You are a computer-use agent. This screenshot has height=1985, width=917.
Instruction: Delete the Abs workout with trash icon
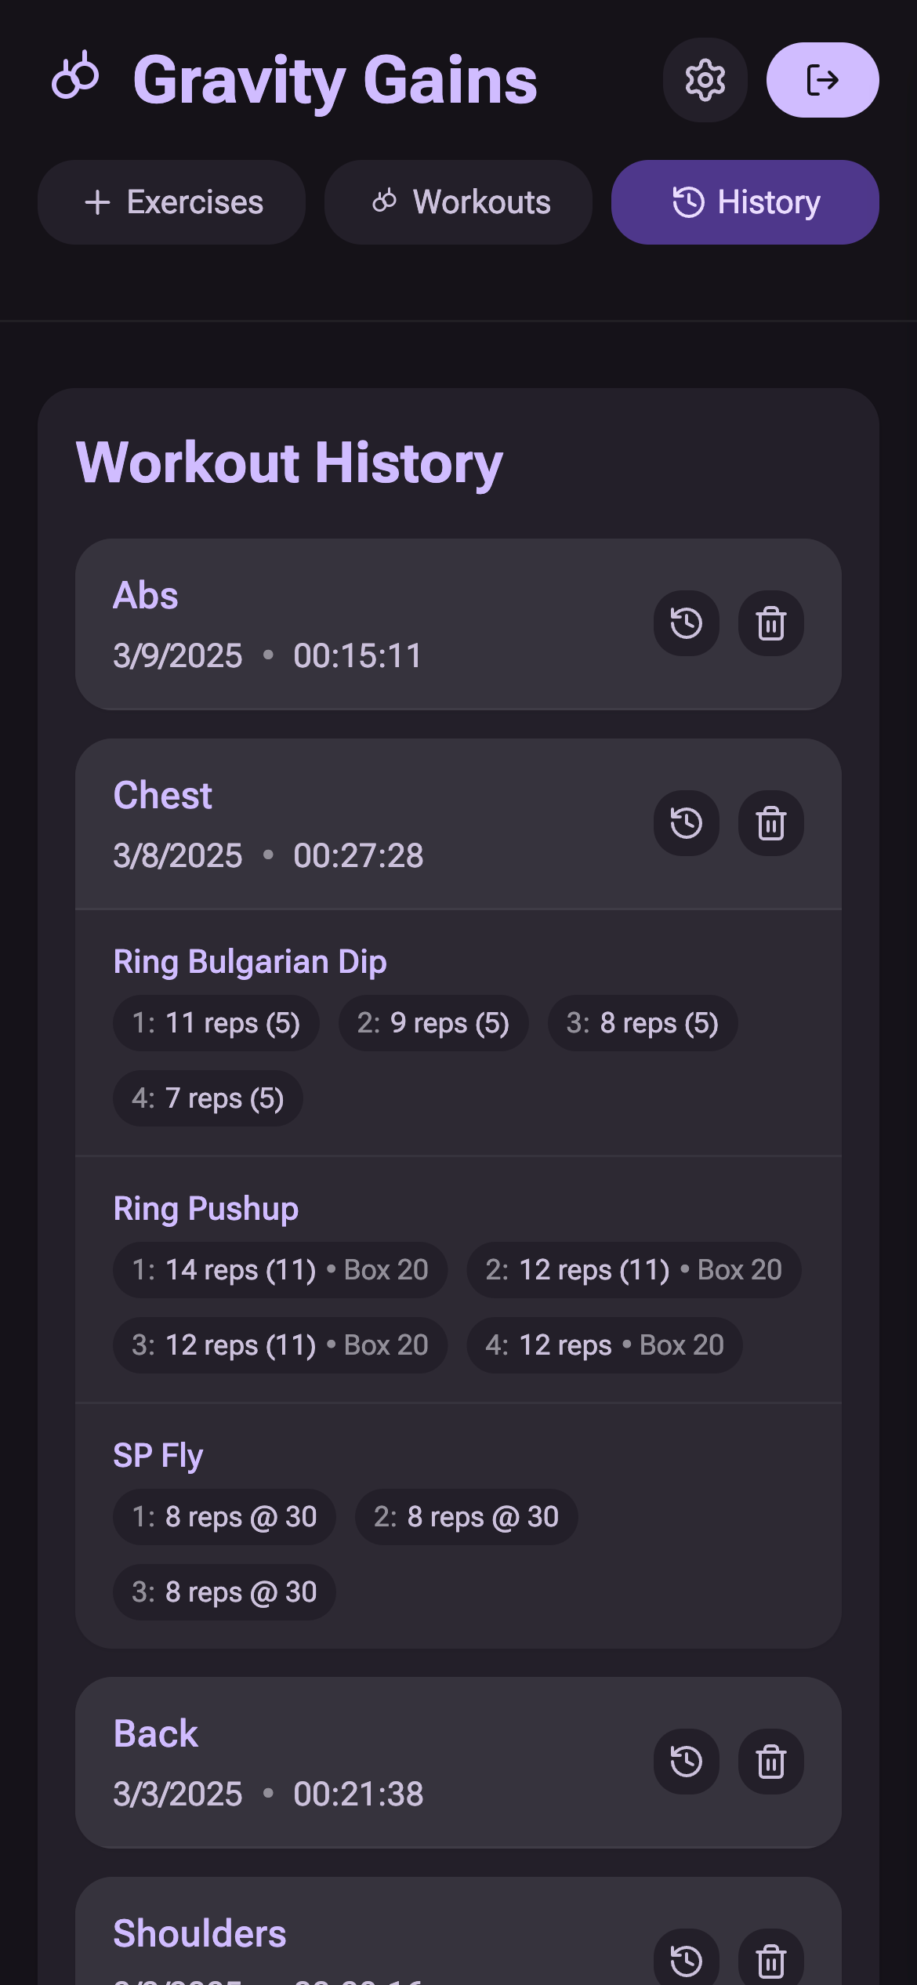[x=770, y=623]
